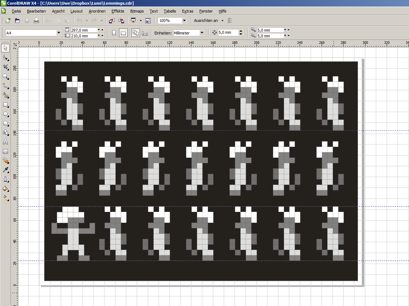The height and width of the screenshot is (306, 409).
Task: Click the nudge offset icon
Action: [214, 33]
